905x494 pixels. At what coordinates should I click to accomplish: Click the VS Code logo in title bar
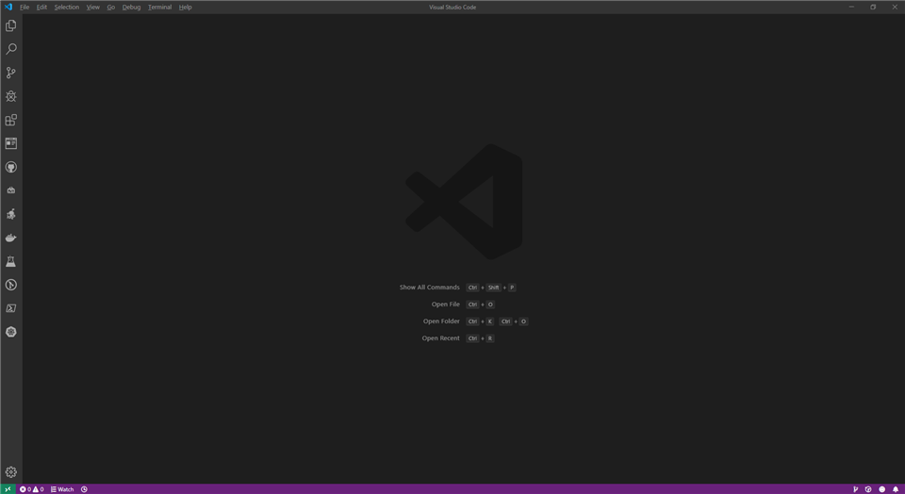click(x=8, y=7)
